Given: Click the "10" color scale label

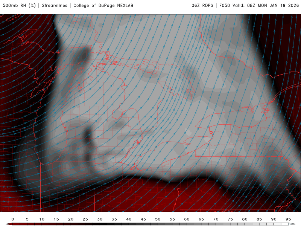Looking at the screenshot, I should point(42,219).
